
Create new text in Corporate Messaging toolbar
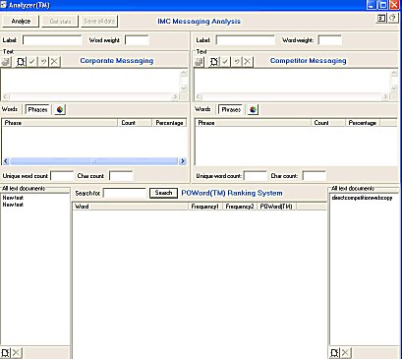tap(21, 61)
